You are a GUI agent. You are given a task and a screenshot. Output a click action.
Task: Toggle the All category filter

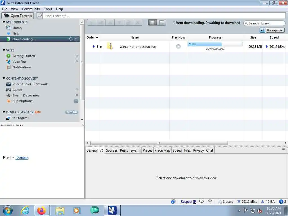262,30
